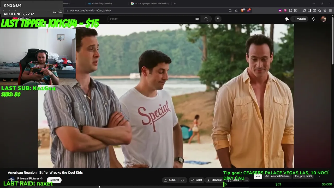Open the three-dots more actions menu
The height and width of the screenshot is (188, 334).
coord(246,180)
